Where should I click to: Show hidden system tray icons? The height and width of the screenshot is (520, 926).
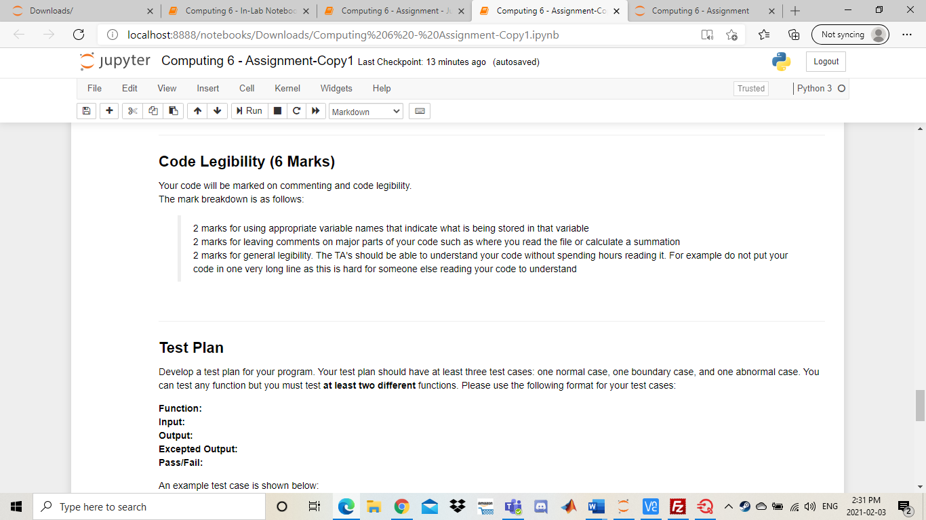coord(729,506)
